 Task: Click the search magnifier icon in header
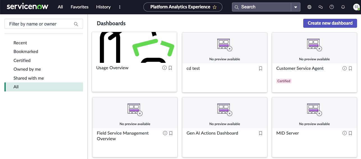pyautogui.click(x=237, y=7)
